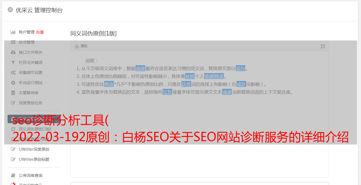This screenshot has height=185, width=361.
Task: Click the red 充值 link
Action: pos(40,32)
